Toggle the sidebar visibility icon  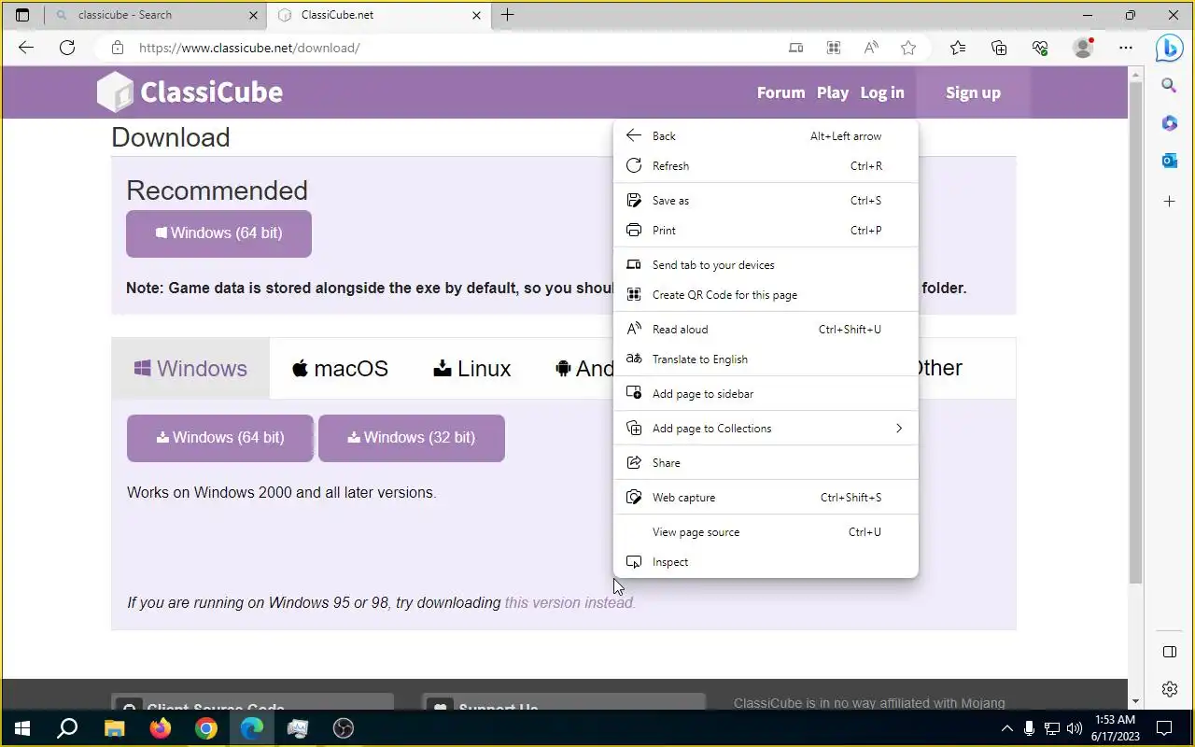(x=1169, y=651)
